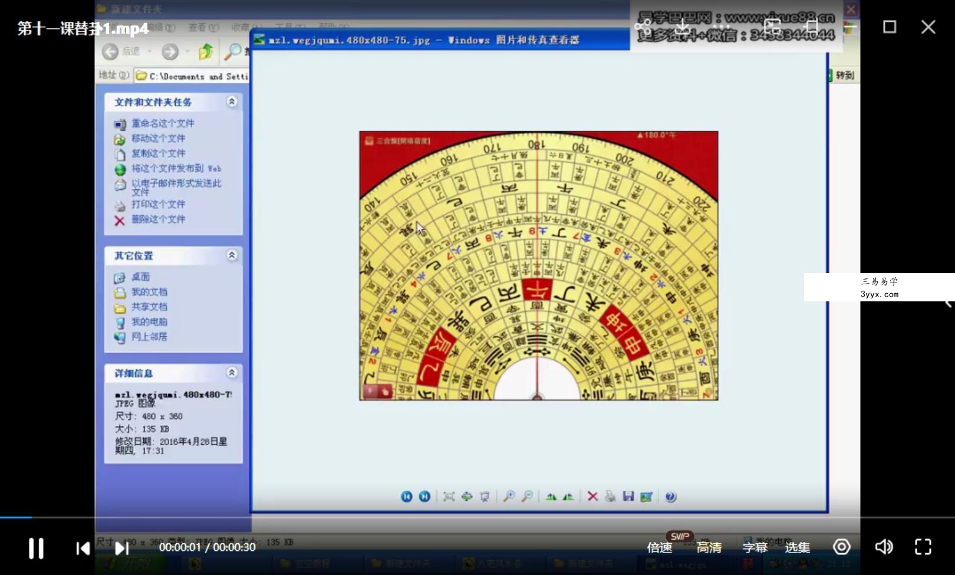This screenshot has width=955, height=575.
Task: Collapse the 其它位置 panel
Action: pyautogui.click(x=232, y=255)
